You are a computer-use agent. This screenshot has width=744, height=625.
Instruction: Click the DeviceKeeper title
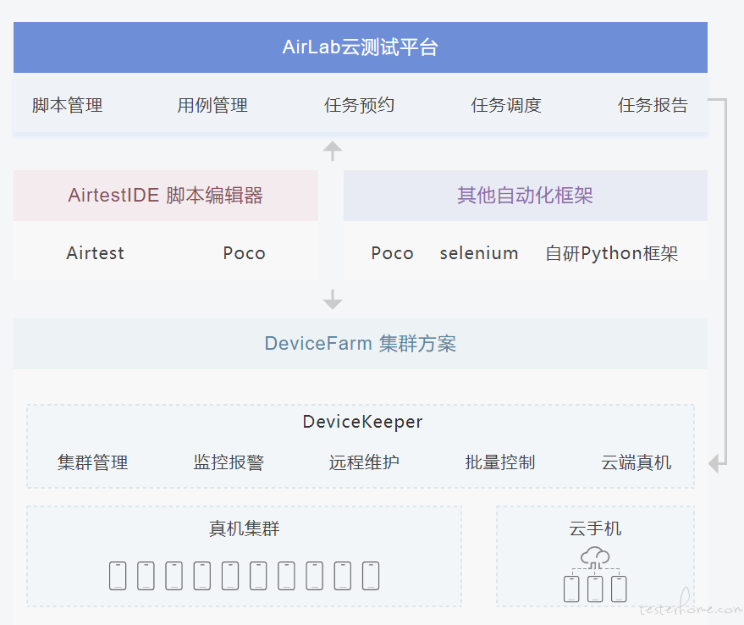(x=362, y=422)
